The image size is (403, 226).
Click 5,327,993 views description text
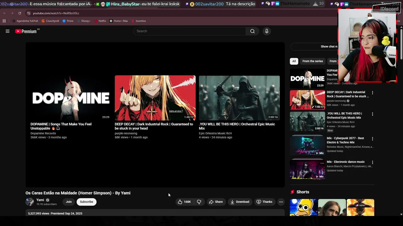click(x=39, y=213)
